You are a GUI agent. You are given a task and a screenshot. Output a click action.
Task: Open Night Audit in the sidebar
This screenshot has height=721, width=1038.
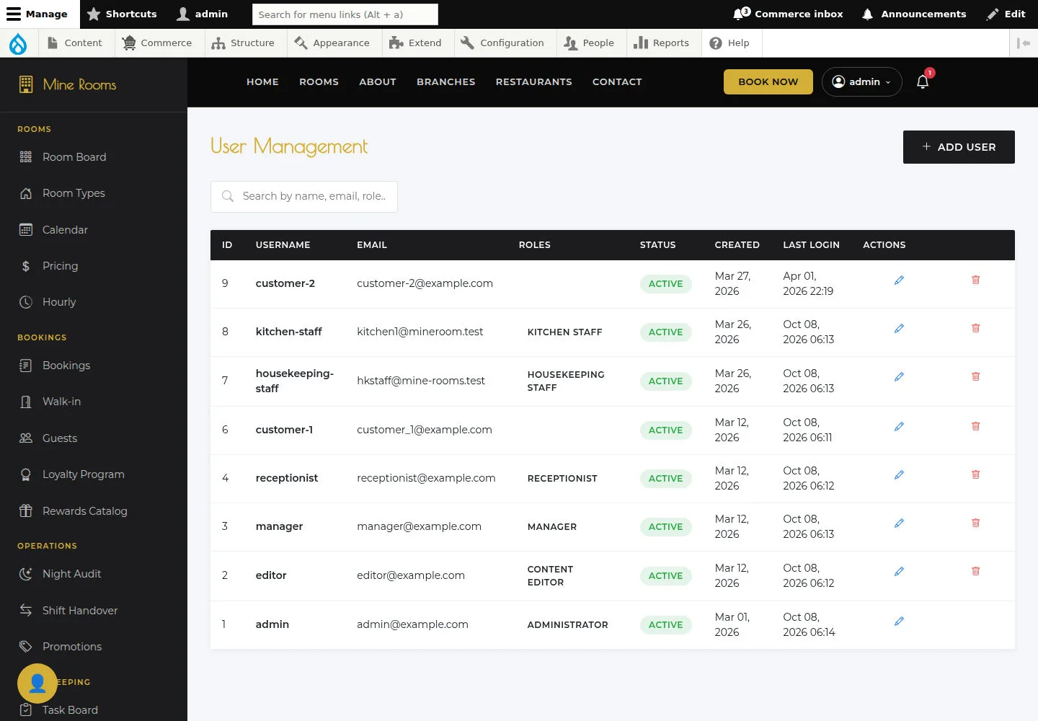pyautogui.click(x=94, y=574)
